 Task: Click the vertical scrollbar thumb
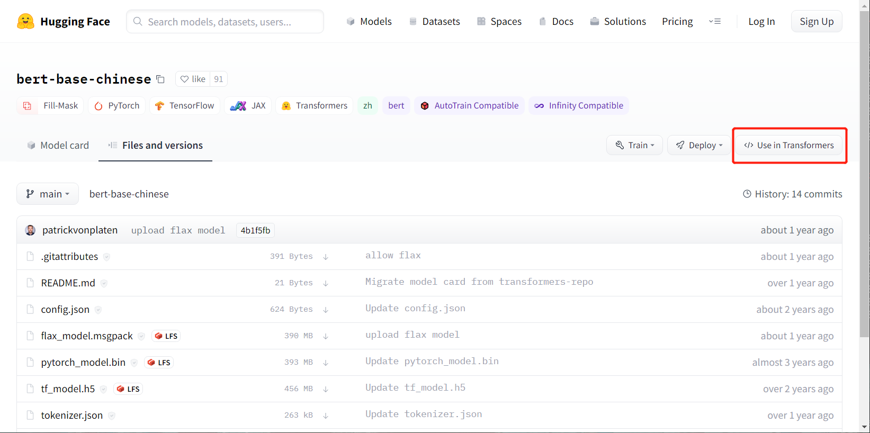(865, 173)
